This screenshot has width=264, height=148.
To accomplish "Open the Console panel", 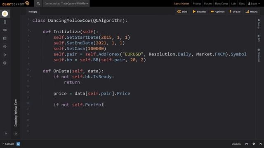I will coord(8,144).
